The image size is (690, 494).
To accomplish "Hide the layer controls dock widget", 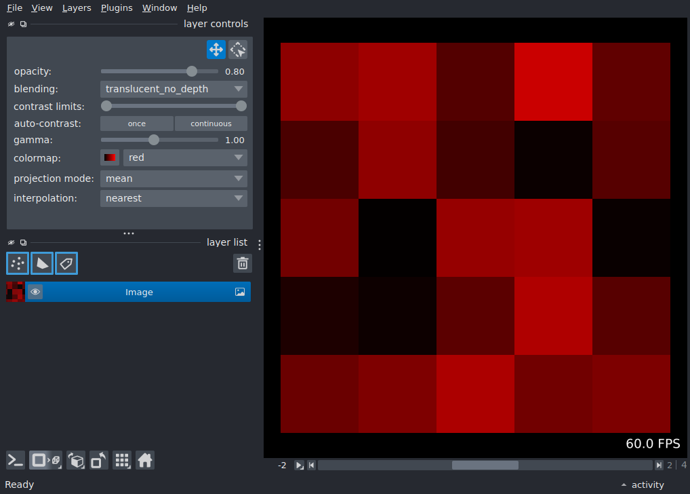I will pos(11,24).
